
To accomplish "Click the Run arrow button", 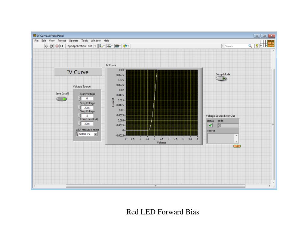I will [x=46, y=46].
